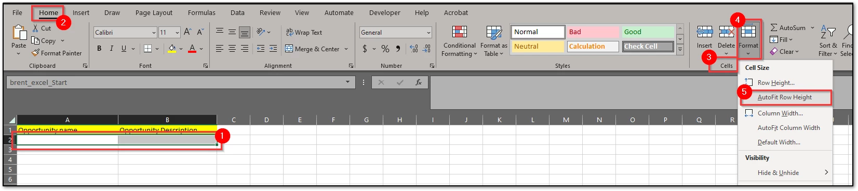Open Format as Table gallery
Screen dimensions: 858x191
pos(493,41)
